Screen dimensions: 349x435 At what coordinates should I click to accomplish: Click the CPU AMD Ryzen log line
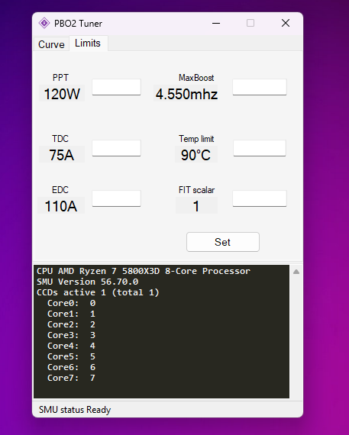coord(144,271)
